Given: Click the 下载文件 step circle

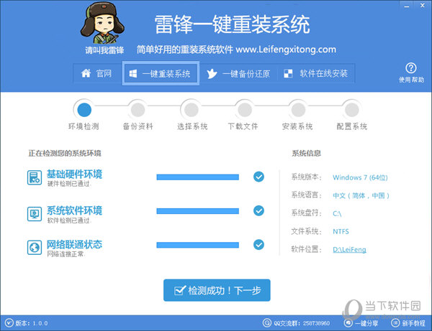Looking at the screenshot, I should coord(244,109).
